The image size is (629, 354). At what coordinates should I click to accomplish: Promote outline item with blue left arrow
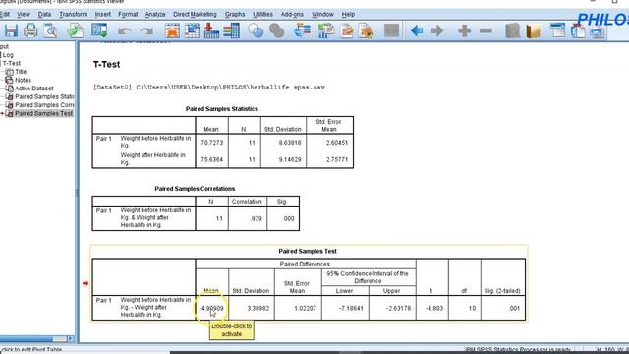[417, 30]
